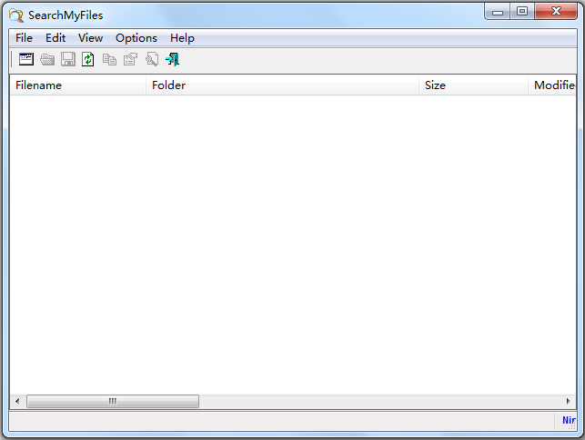Sort by the Folder column header

282,85
